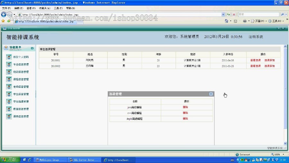The width and height of the screenshot is (289, 163).
Task: Click the Favorites star icon
Action: point(3,21)
